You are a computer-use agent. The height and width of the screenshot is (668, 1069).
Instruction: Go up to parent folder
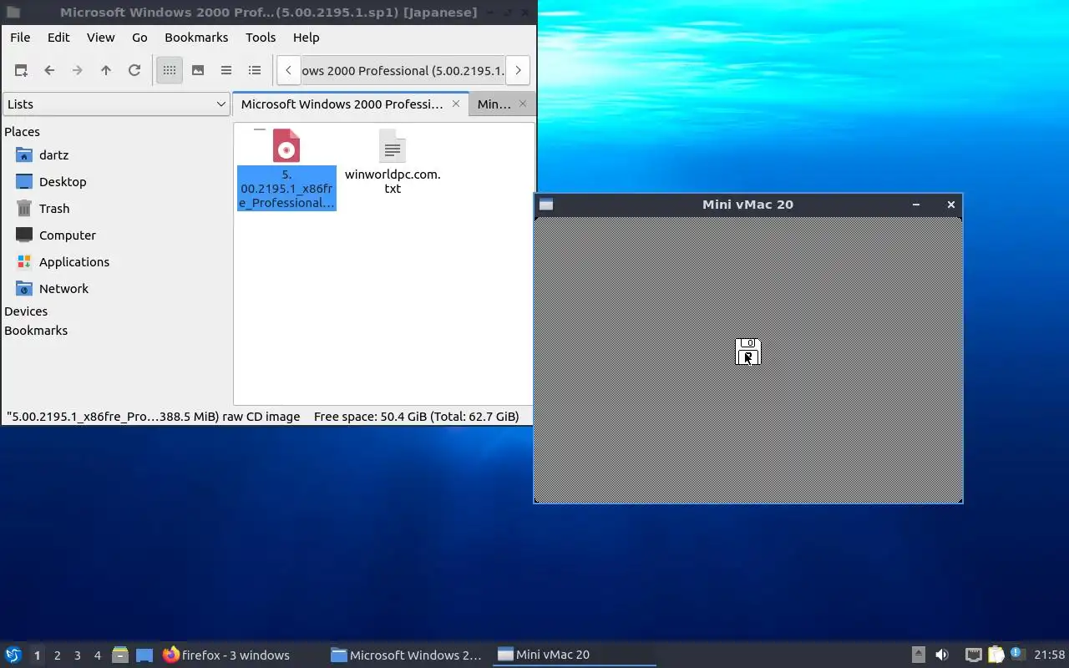click(x=106, y=70)
